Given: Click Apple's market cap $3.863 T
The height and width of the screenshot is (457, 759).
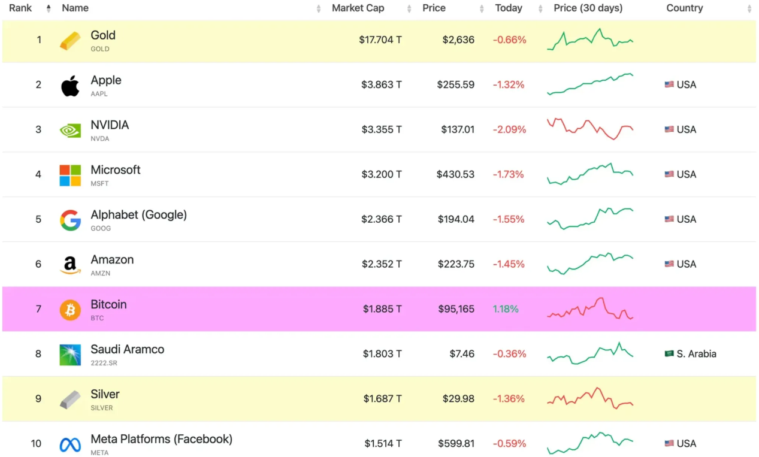Looking at the screenshot, I should pos(382,85).
